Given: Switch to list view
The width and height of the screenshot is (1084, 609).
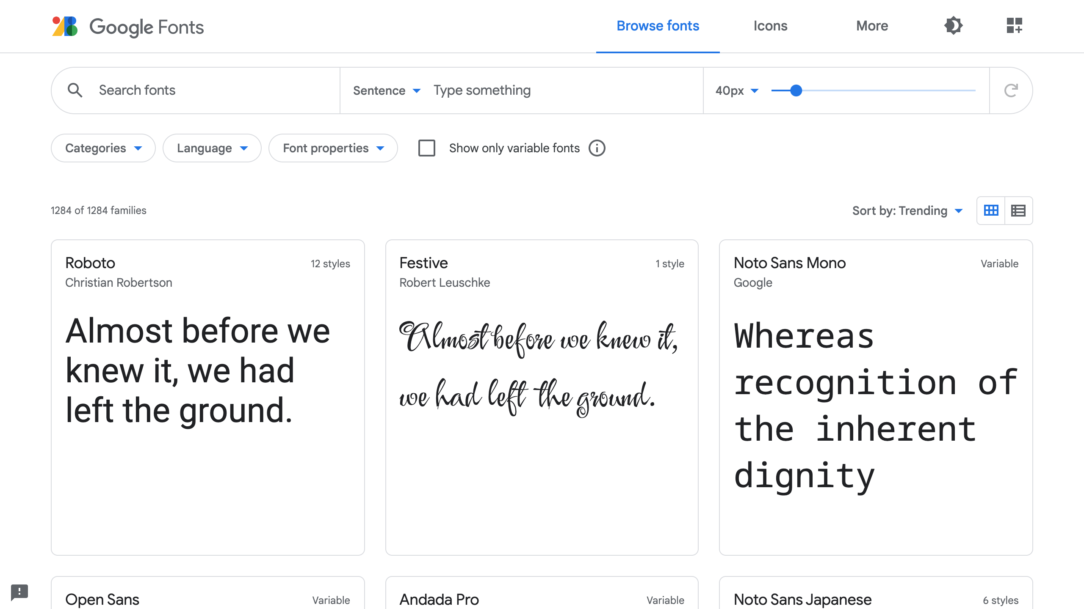Looking at the screenshot, I should click(1018, 210).
